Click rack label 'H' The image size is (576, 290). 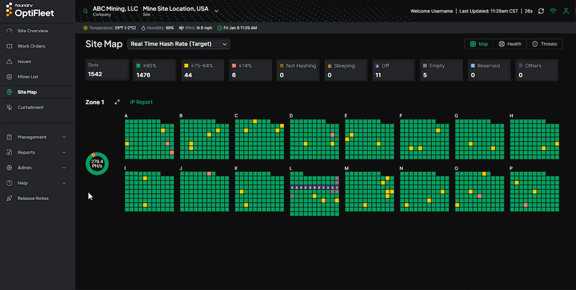point(512,116)
